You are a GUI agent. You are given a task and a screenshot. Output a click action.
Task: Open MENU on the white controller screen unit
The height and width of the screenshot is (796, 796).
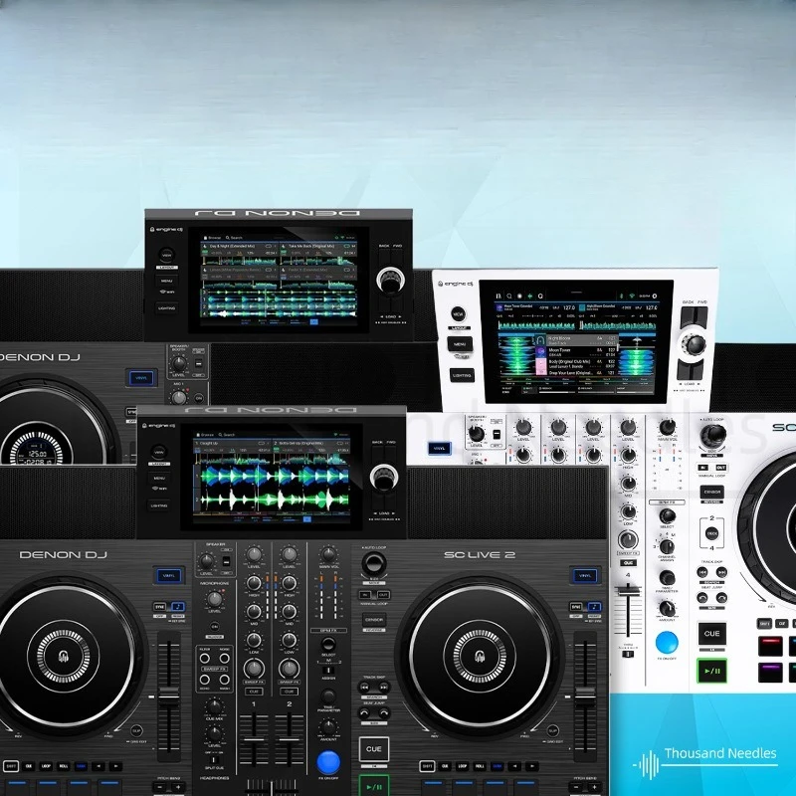460,344
